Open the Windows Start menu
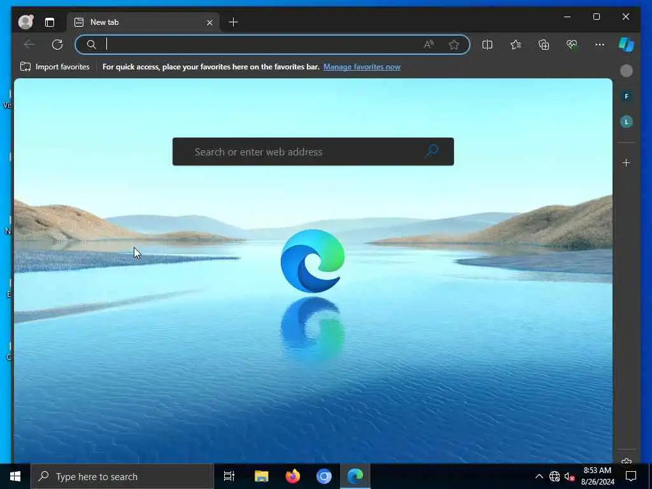Image resolution: width=652 pixels, height=489 pixels. 15,476
